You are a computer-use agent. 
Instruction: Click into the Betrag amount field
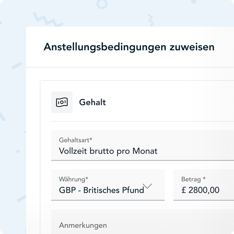click(204, 185)
